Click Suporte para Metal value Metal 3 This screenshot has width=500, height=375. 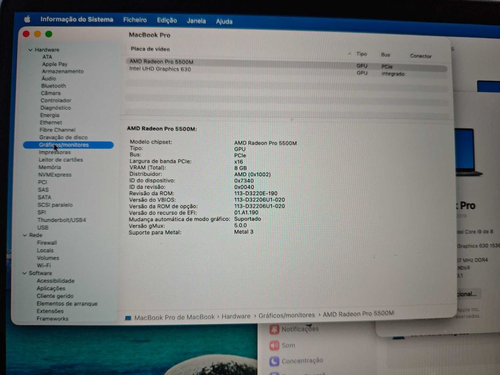tap(244, 232)
